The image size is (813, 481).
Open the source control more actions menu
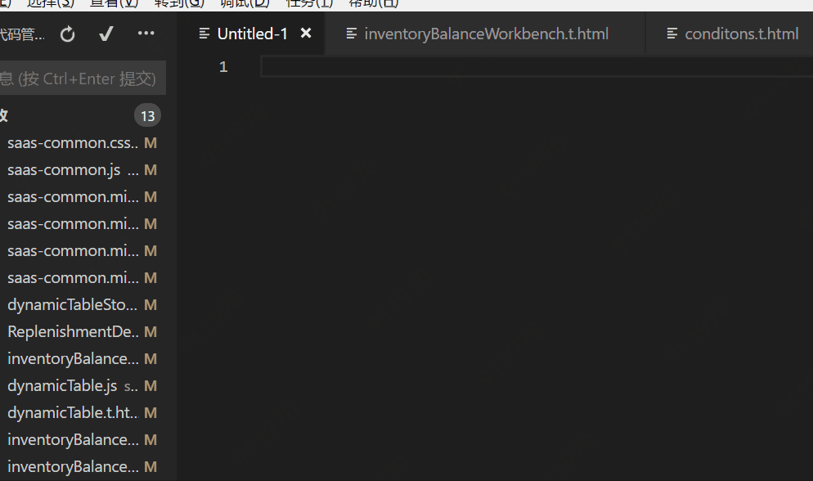pyautogui.click(x=146, y=34)
